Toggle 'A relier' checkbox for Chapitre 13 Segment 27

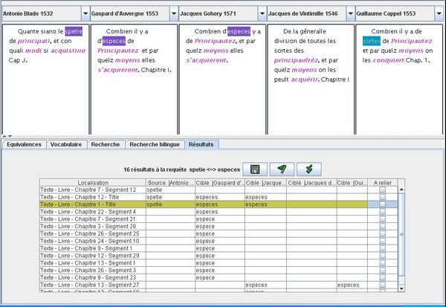click(x=383, y=285)
